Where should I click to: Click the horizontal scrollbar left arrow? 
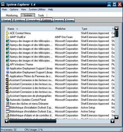(x=7, y=121)
